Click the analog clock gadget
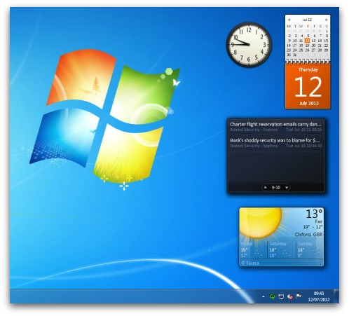The width and height of the screenshot is (349, 316). [249, 45]
